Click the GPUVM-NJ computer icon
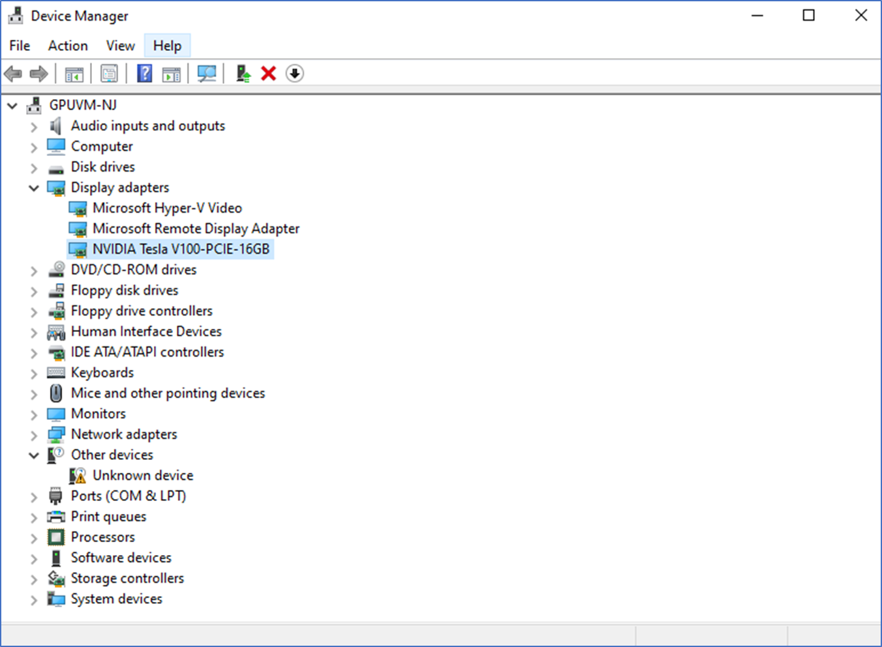882x647 pixels. tap(34, 105)
